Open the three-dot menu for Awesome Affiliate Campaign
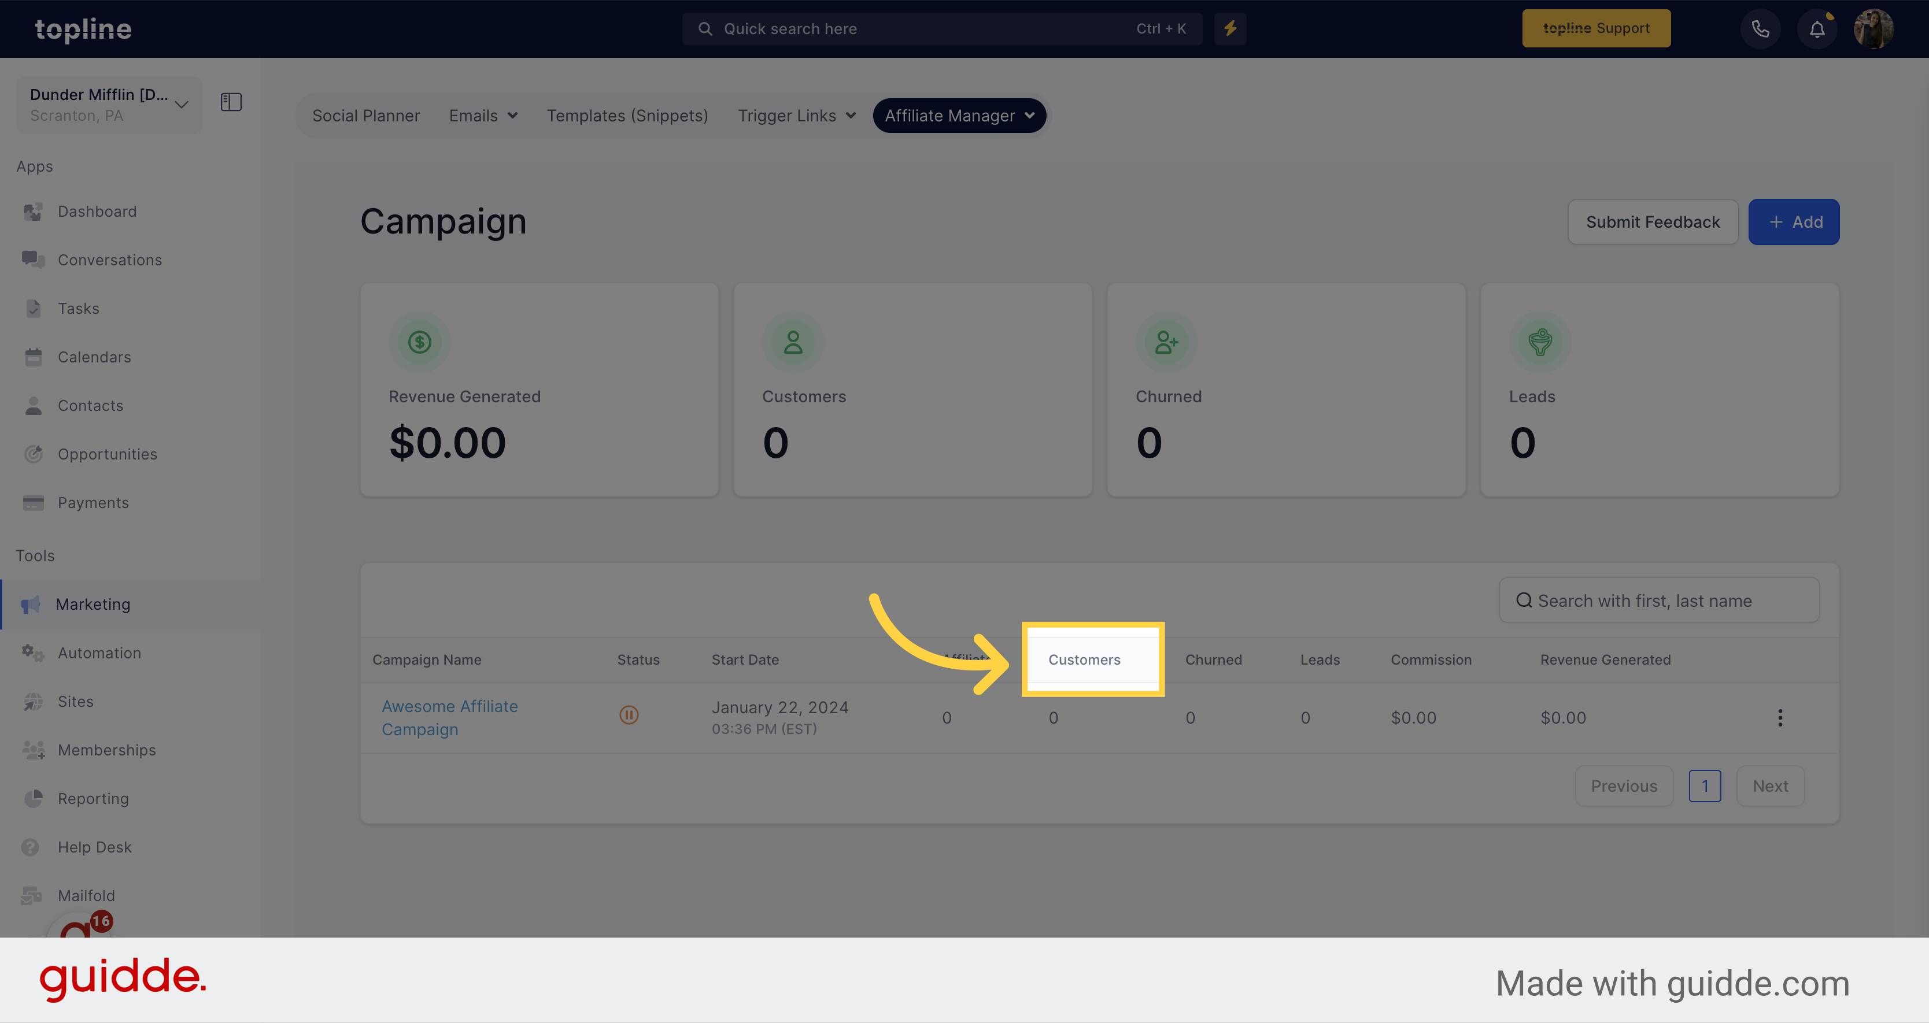This screenshot has width=1929, height=1023. 1780,718
